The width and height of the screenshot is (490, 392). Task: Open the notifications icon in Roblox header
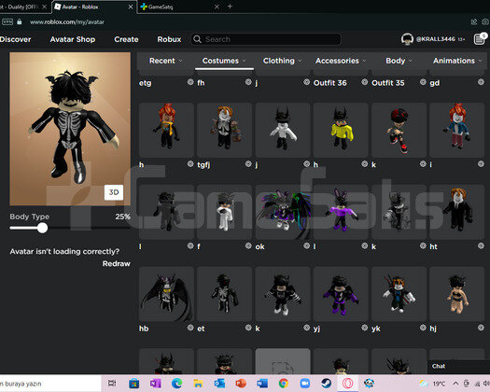click(x=479, y=39)
